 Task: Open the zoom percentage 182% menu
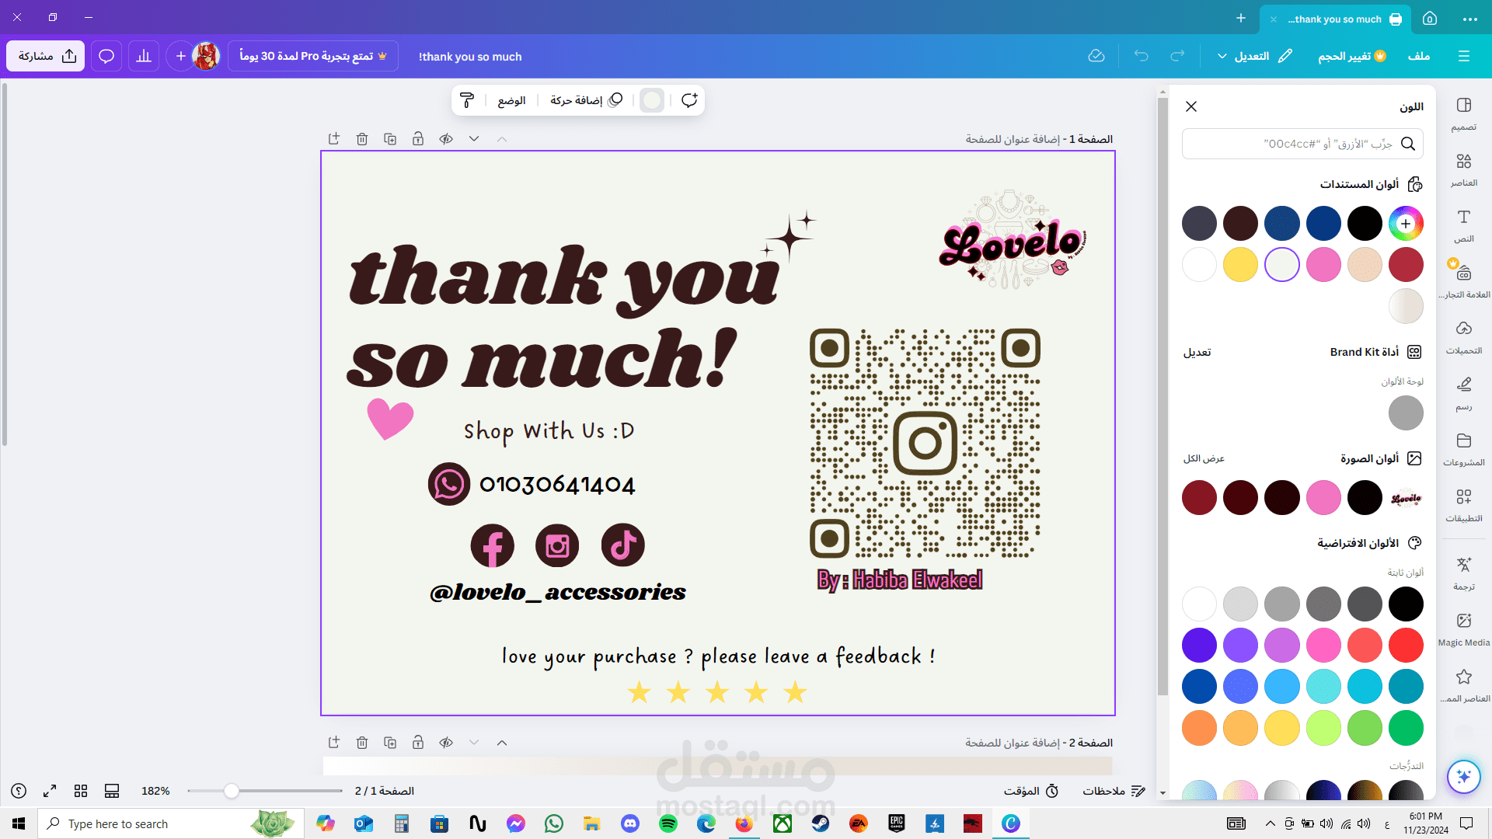point(155,791)
